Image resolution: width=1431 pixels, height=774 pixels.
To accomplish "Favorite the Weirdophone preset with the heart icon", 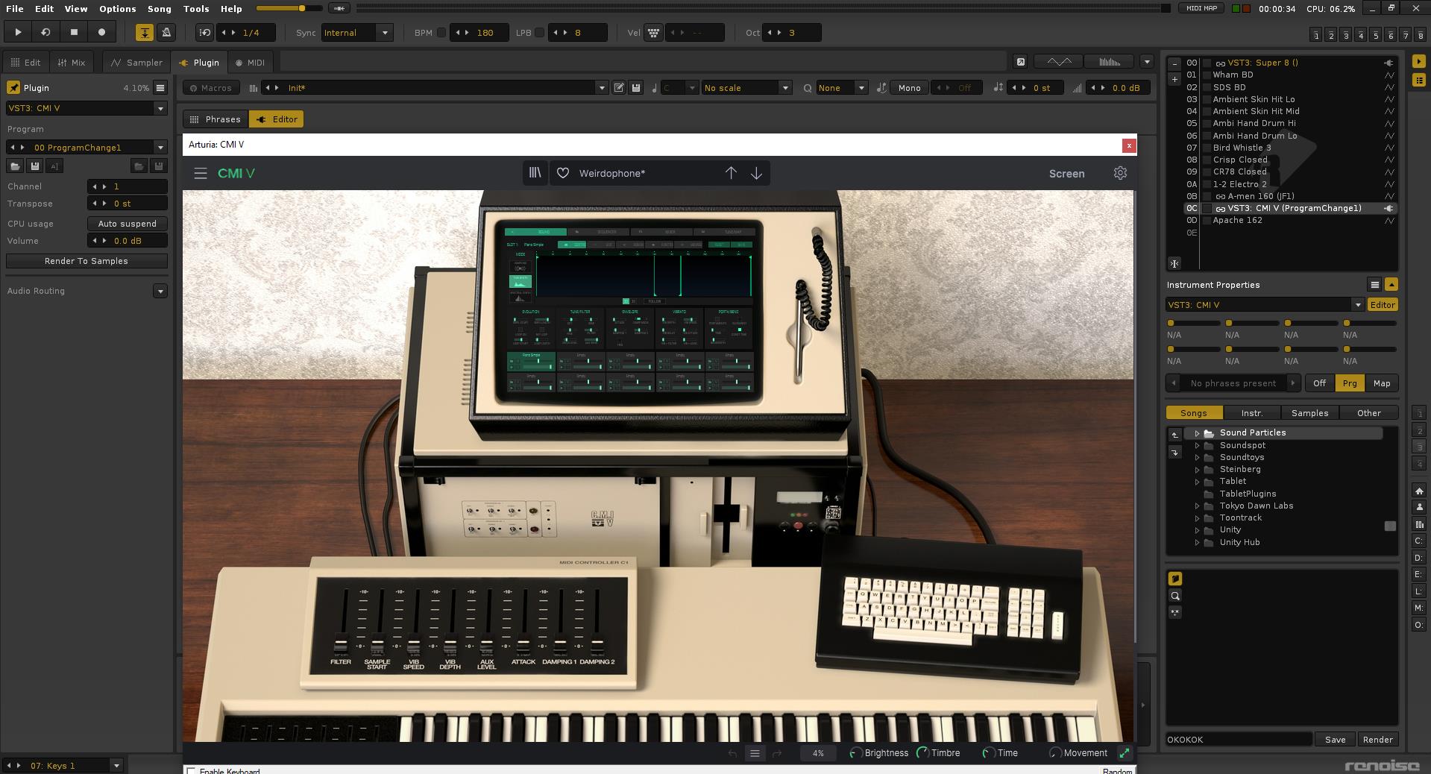I will (x=563, y=173).
